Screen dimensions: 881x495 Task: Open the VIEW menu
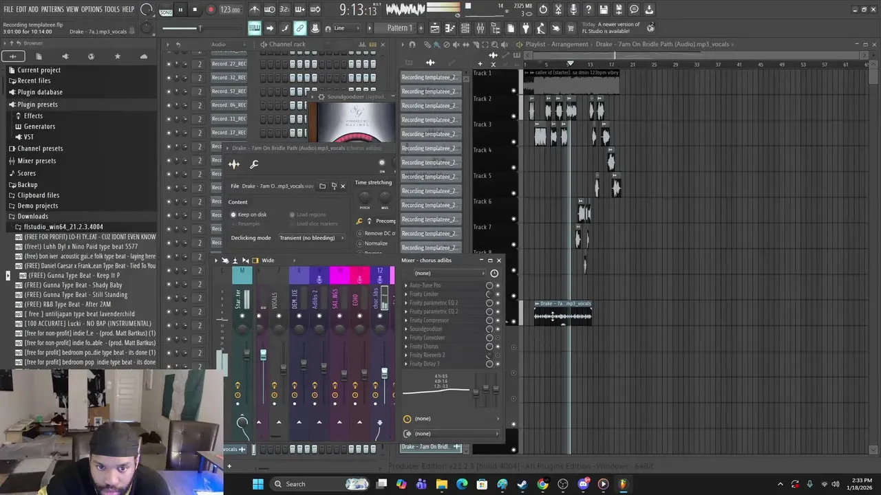tap(72, 10)
